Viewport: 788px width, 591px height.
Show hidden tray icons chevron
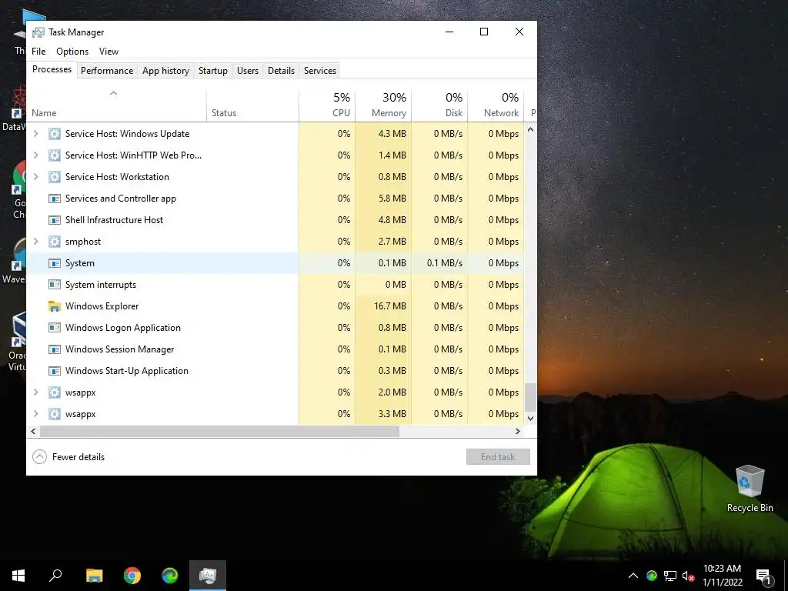pyautogui.click(x=633, y=576)
